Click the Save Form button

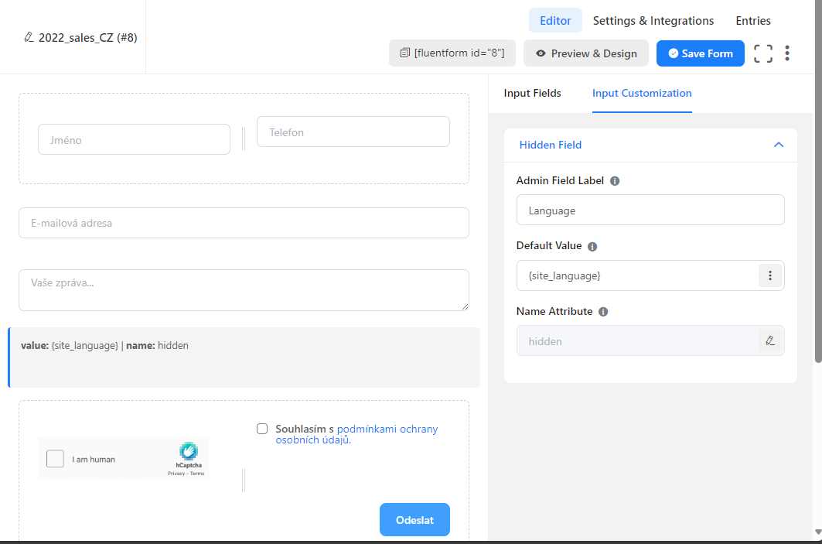coord(700,53)
